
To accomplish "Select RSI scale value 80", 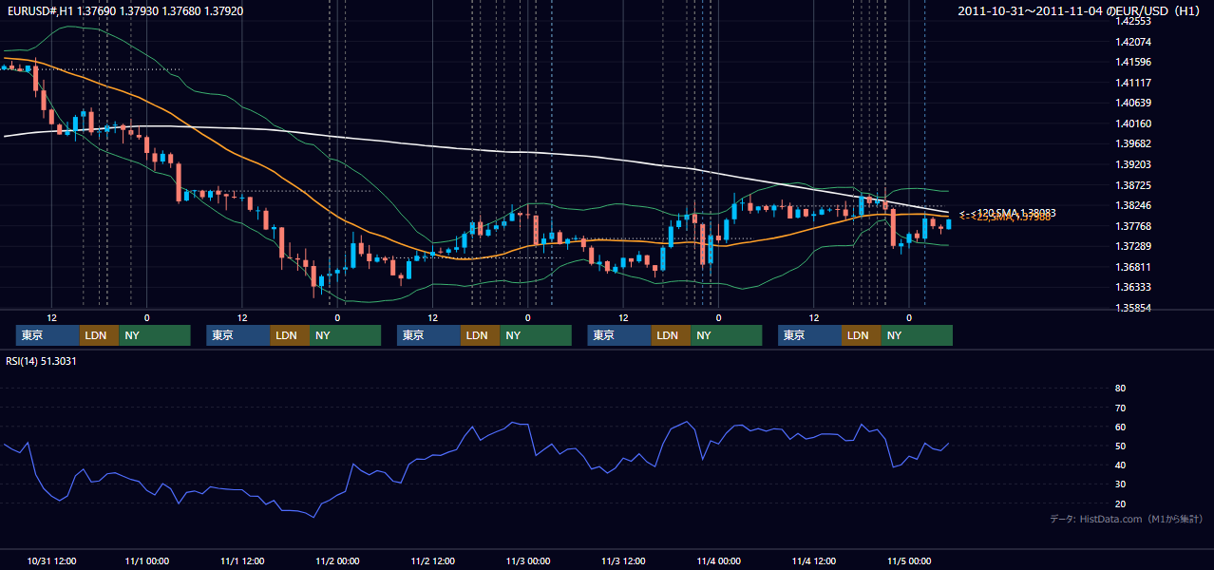I will [x=1120, y=389].
